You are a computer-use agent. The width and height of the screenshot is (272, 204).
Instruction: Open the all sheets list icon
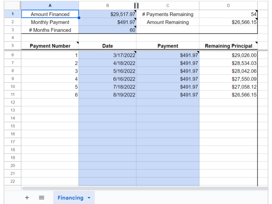click(x=41, y=197)
